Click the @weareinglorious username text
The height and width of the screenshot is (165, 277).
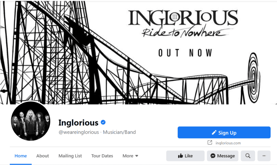(79, 132)
